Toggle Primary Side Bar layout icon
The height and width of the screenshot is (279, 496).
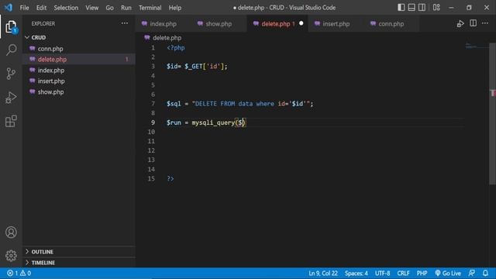[x=401, y=7]
